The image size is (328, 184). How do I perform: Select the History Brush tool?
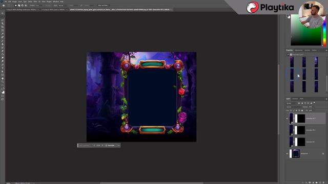[3, 48]
